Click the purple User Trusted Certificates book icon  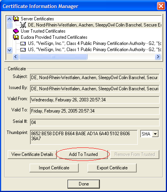tap(16, 31)
